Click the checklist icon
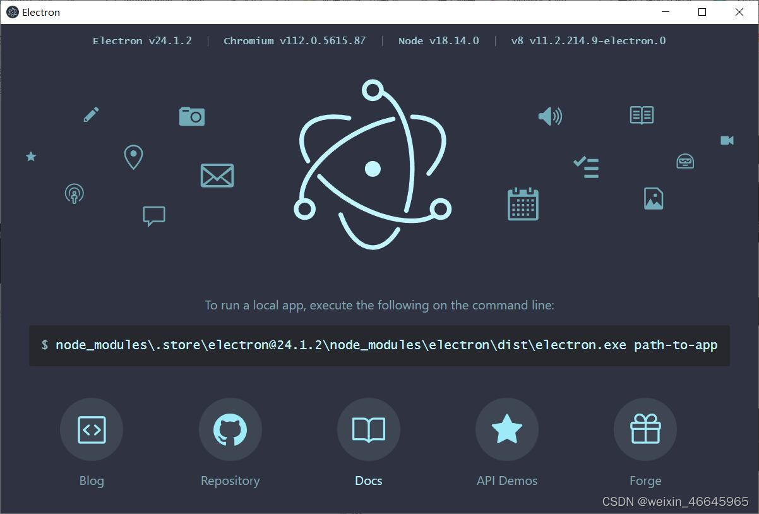The image size is (759, 514). (x=585, y=167)
